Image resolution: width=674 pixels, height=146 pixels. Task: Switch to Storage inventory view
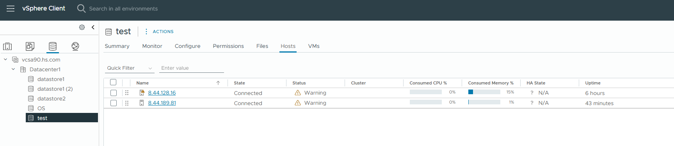[x=53, y=46]
